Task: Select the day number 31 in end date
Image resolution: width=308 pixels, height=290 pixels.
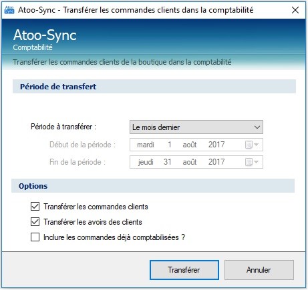Action: (x=168, y=162)
